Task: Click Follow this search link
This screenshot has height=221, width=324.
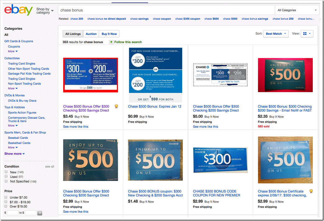Action: click(128, 42)
